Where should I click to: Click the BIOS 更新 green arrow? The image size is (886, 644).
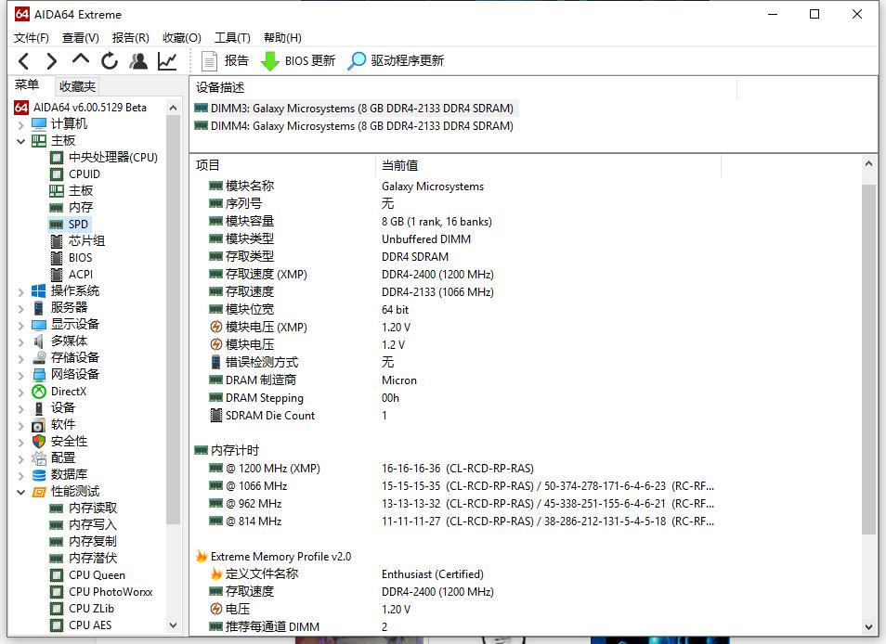[x=270, y=61]
